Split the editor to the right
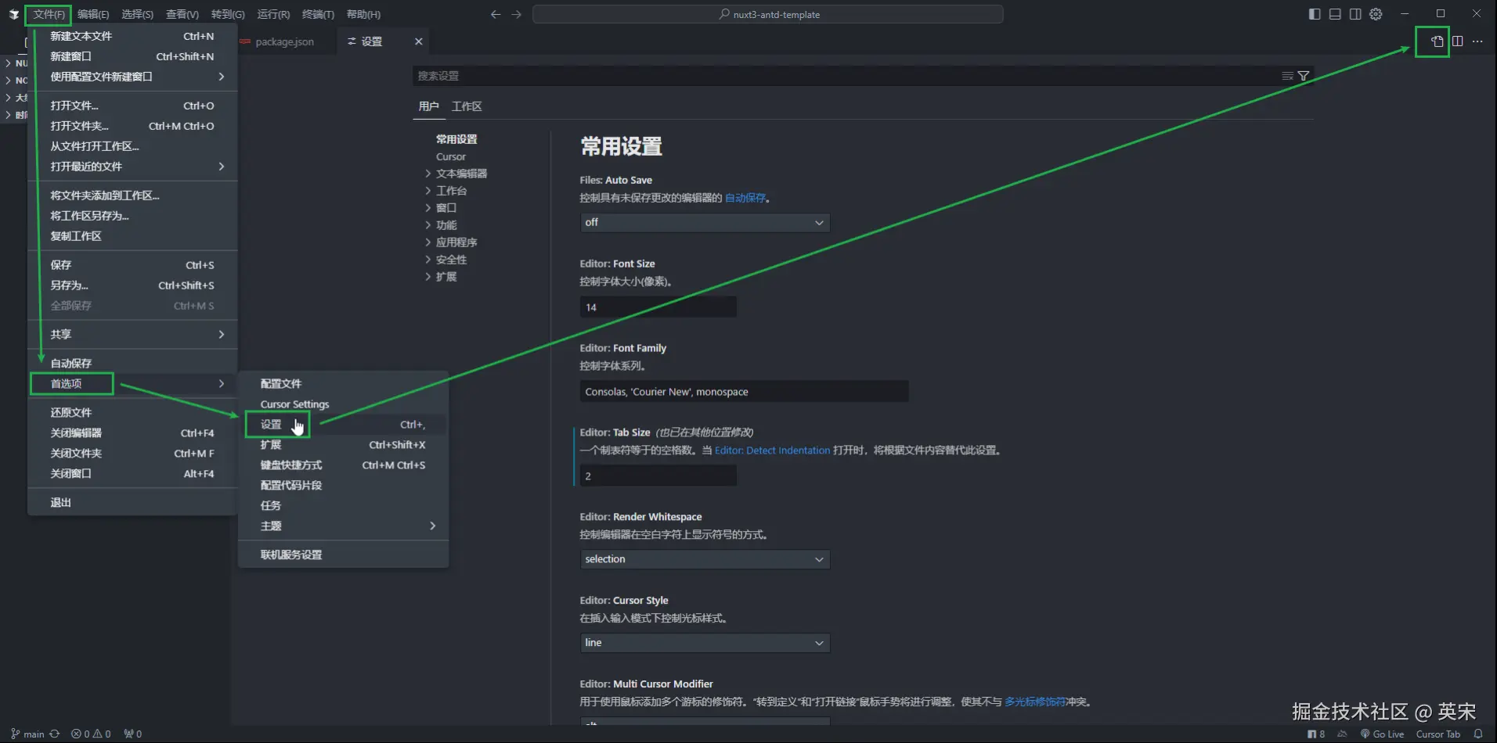The image size is (1497, 743). tap(1457, 41)
